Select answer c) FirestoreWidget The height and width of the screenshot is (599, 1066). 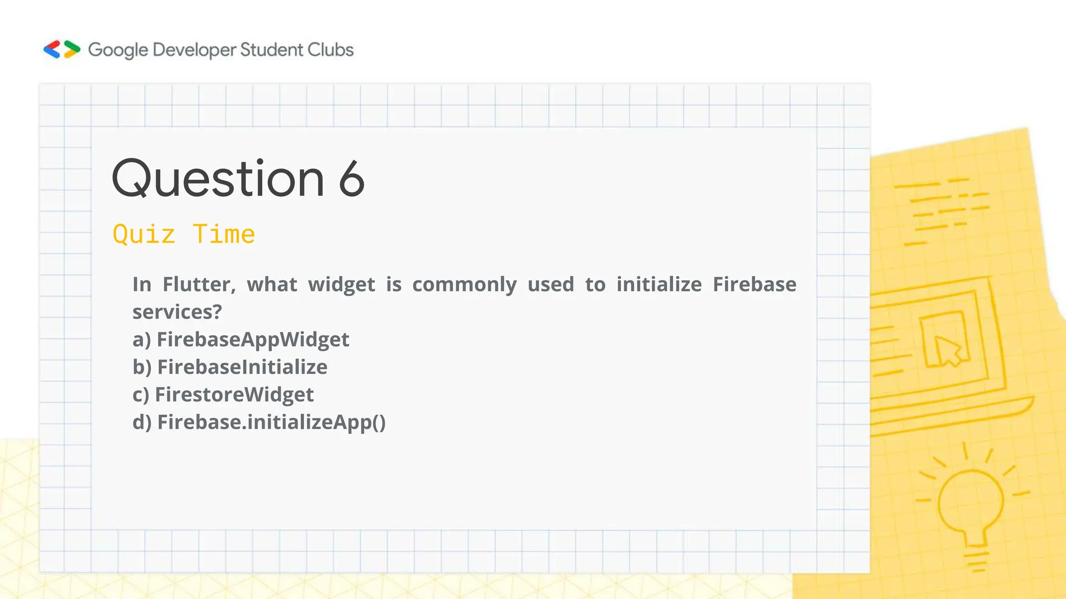click(223, 395)
